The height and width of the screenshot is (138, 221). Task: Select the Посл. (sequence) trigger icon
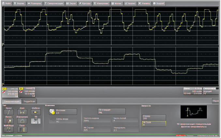[22, 129]
